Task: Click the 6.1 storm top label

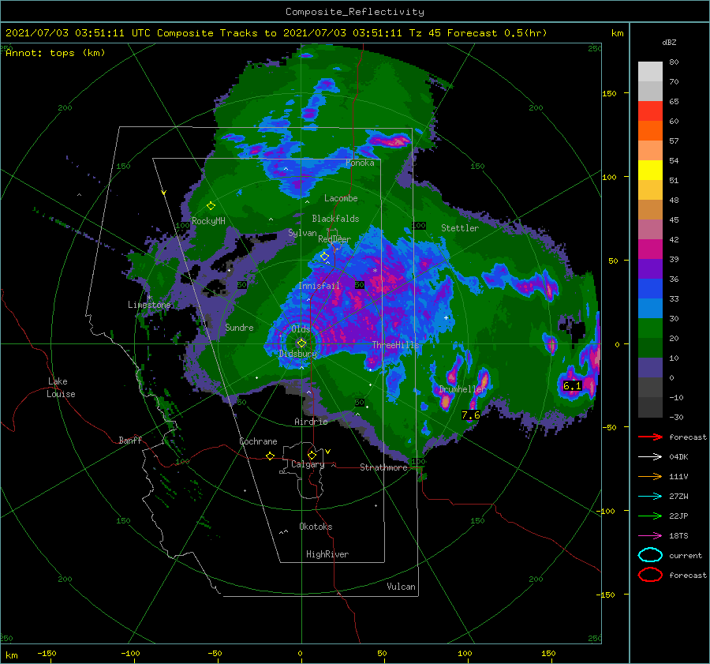Action: (x=572, y=386)
